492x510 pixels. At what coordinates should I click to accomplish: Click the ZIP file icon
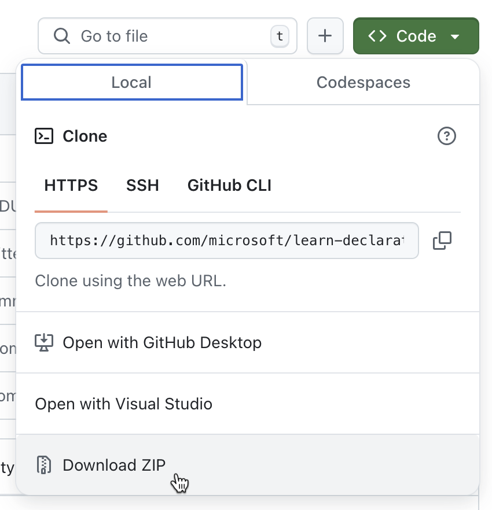pos(44,465)
